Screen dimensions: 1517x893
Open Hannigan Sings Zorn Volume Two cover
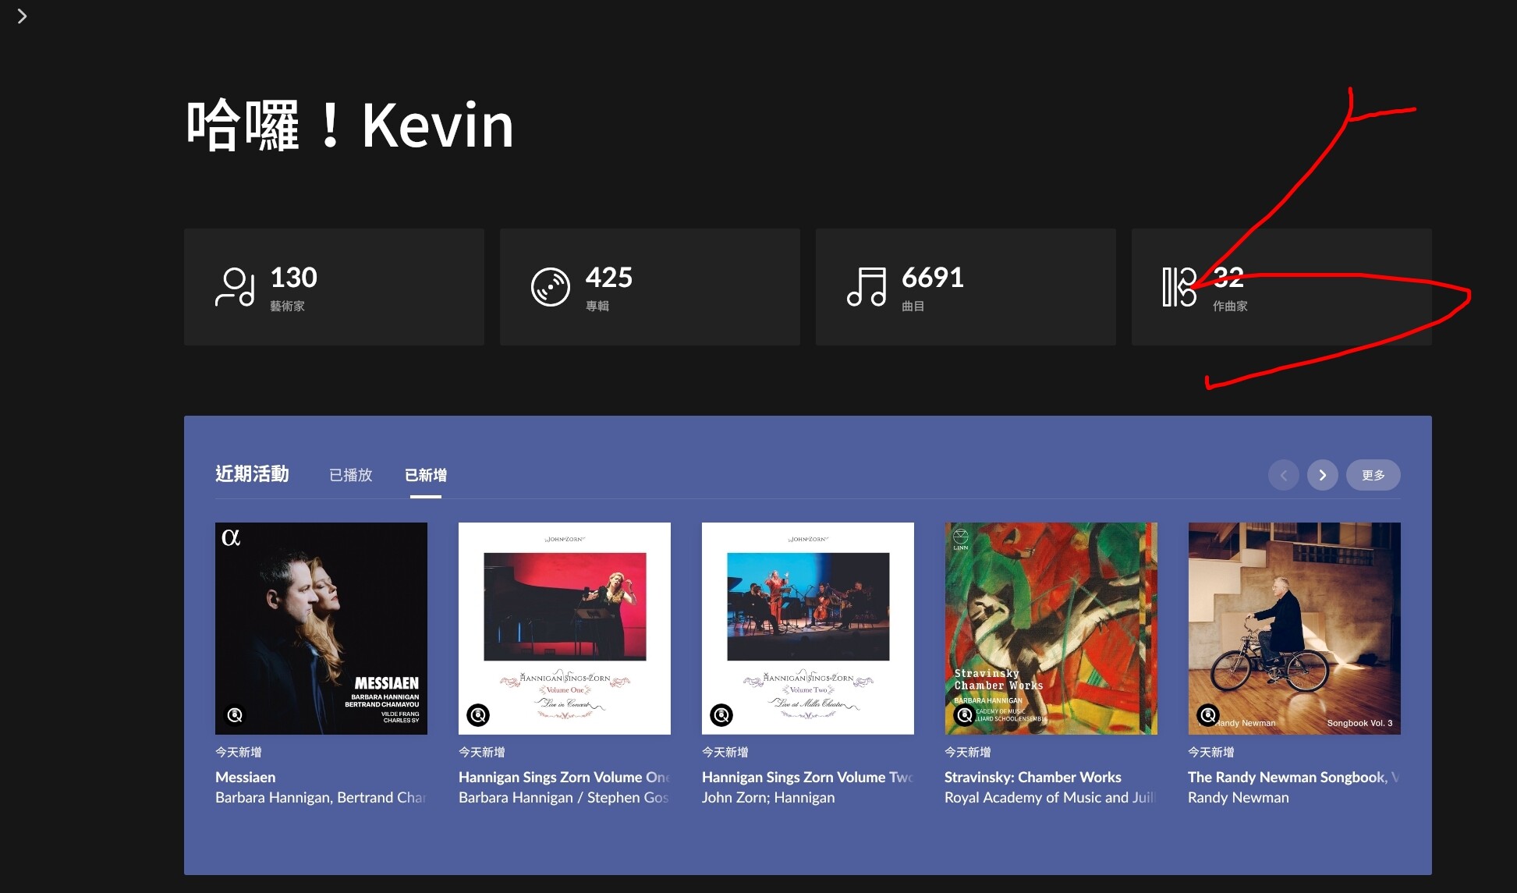[x=808, y=629]
